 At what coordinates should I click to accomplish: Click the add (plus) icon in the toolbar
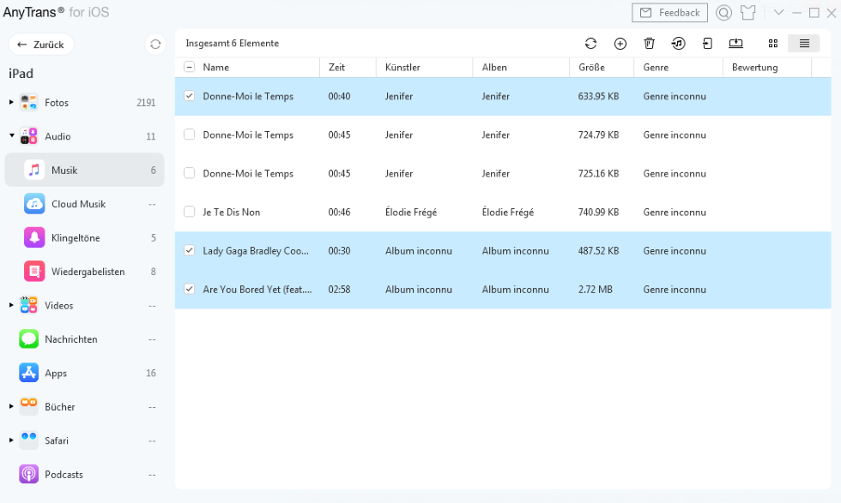pos(620,44)
